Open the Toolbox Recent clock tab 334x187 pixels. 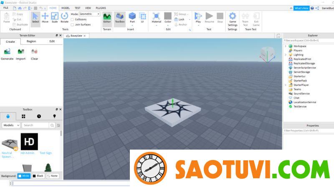[x=39, y=116]
